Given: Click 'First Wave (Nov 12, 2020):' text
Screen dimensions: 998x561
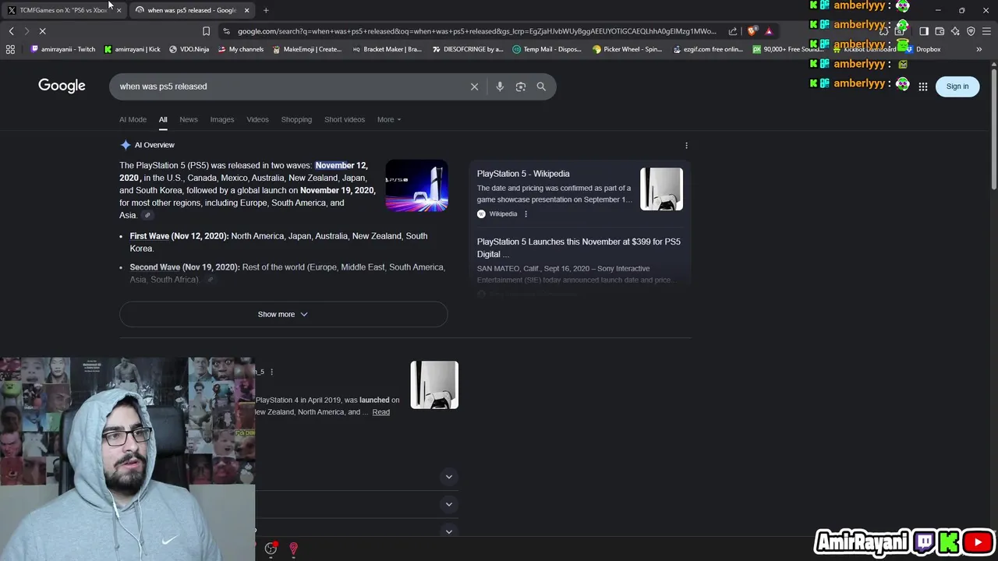Looking at the screenshot, I should coord(179,236).
